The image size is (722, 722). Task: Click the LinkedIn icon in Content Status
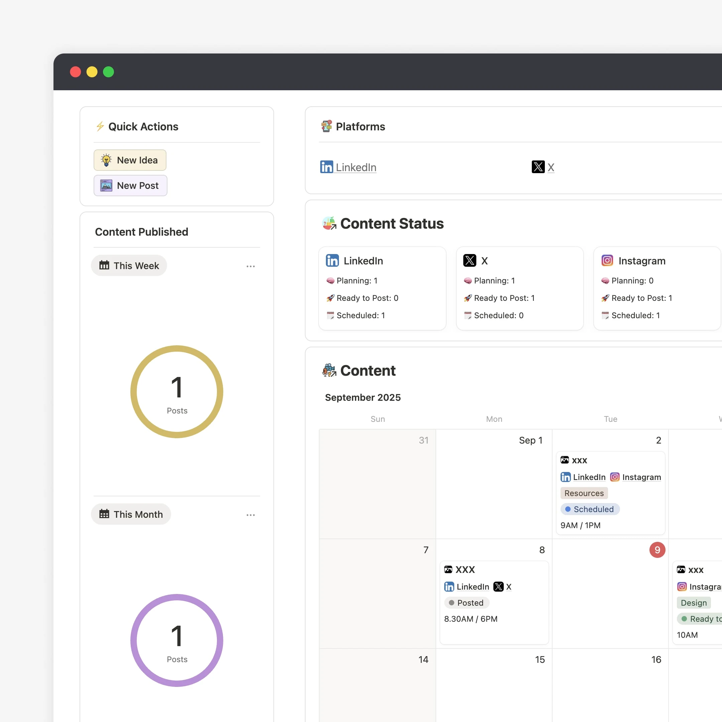point(332,260)
